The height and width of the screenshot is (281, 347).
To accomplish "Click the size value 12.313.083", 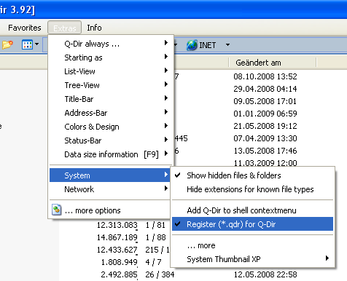I will click(x=117, y=225).
